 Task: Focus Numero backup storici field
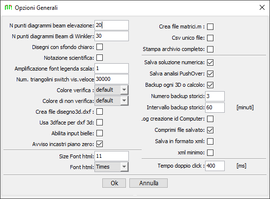(215, 96)
